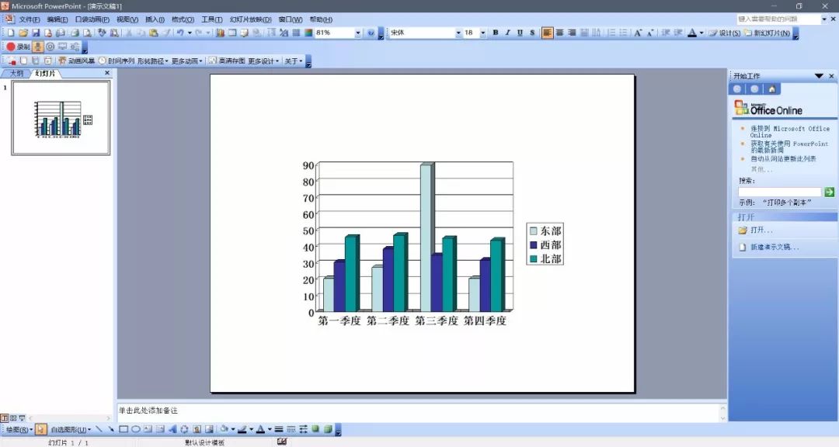Screen dimensions: 839x447
Task: Open the 幻灯片放映(D) menu
Action: pyautogui.click(x=250, y=19)
